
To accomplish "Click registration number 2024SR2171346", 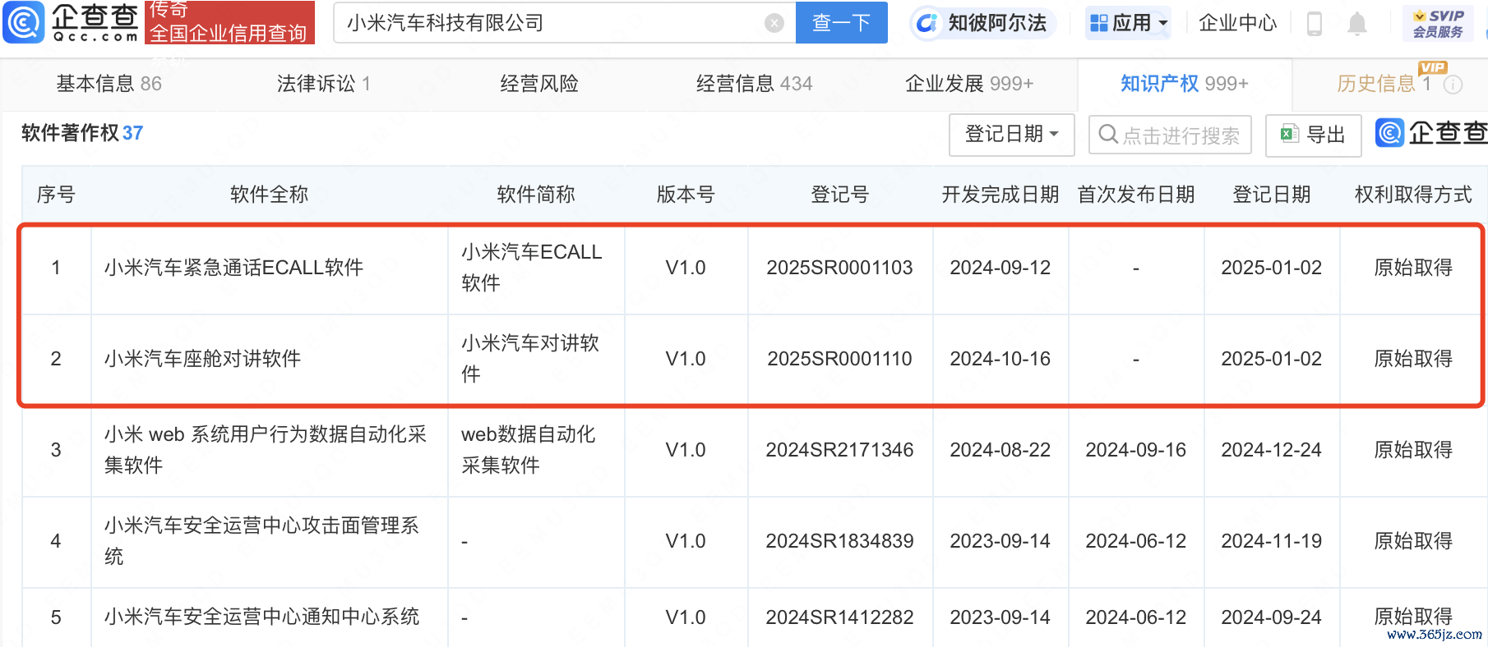I will tap(839, 450).
